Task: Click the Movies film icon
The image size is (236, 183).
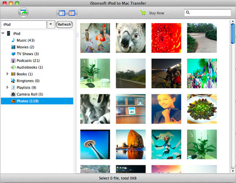Action: [13, 47]
